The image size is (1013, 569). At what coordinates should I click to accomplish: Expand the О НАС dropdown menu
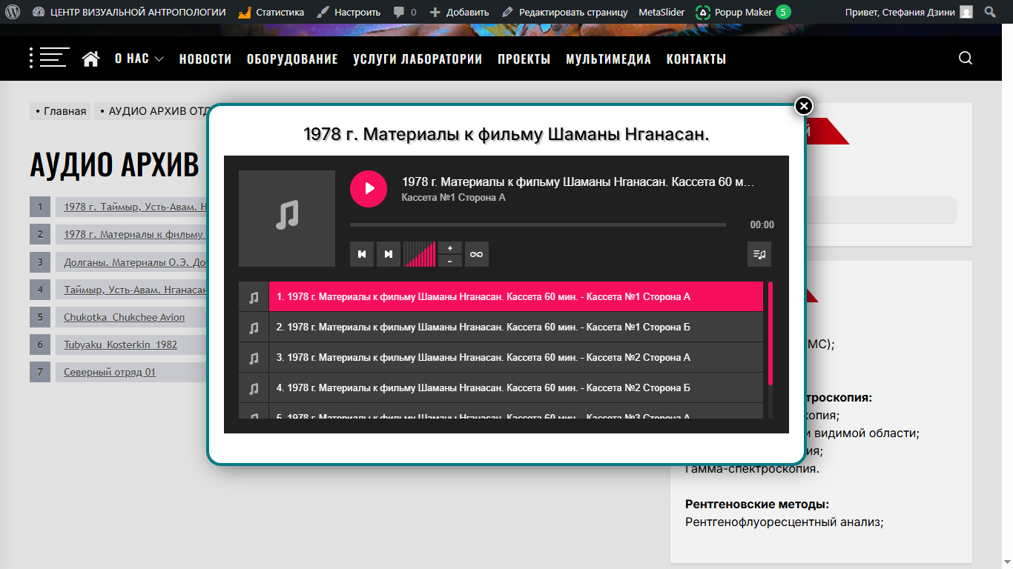(139, 59)
